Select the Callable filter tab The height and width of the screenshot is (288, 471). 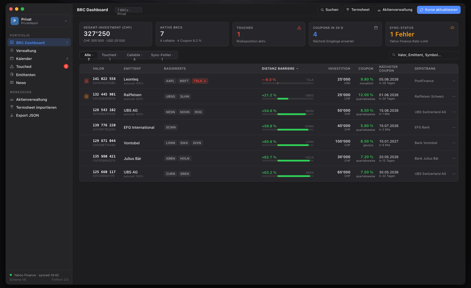[x=135, y=55]
